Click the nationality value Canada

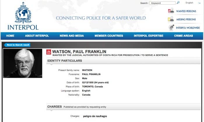point(86,95)
